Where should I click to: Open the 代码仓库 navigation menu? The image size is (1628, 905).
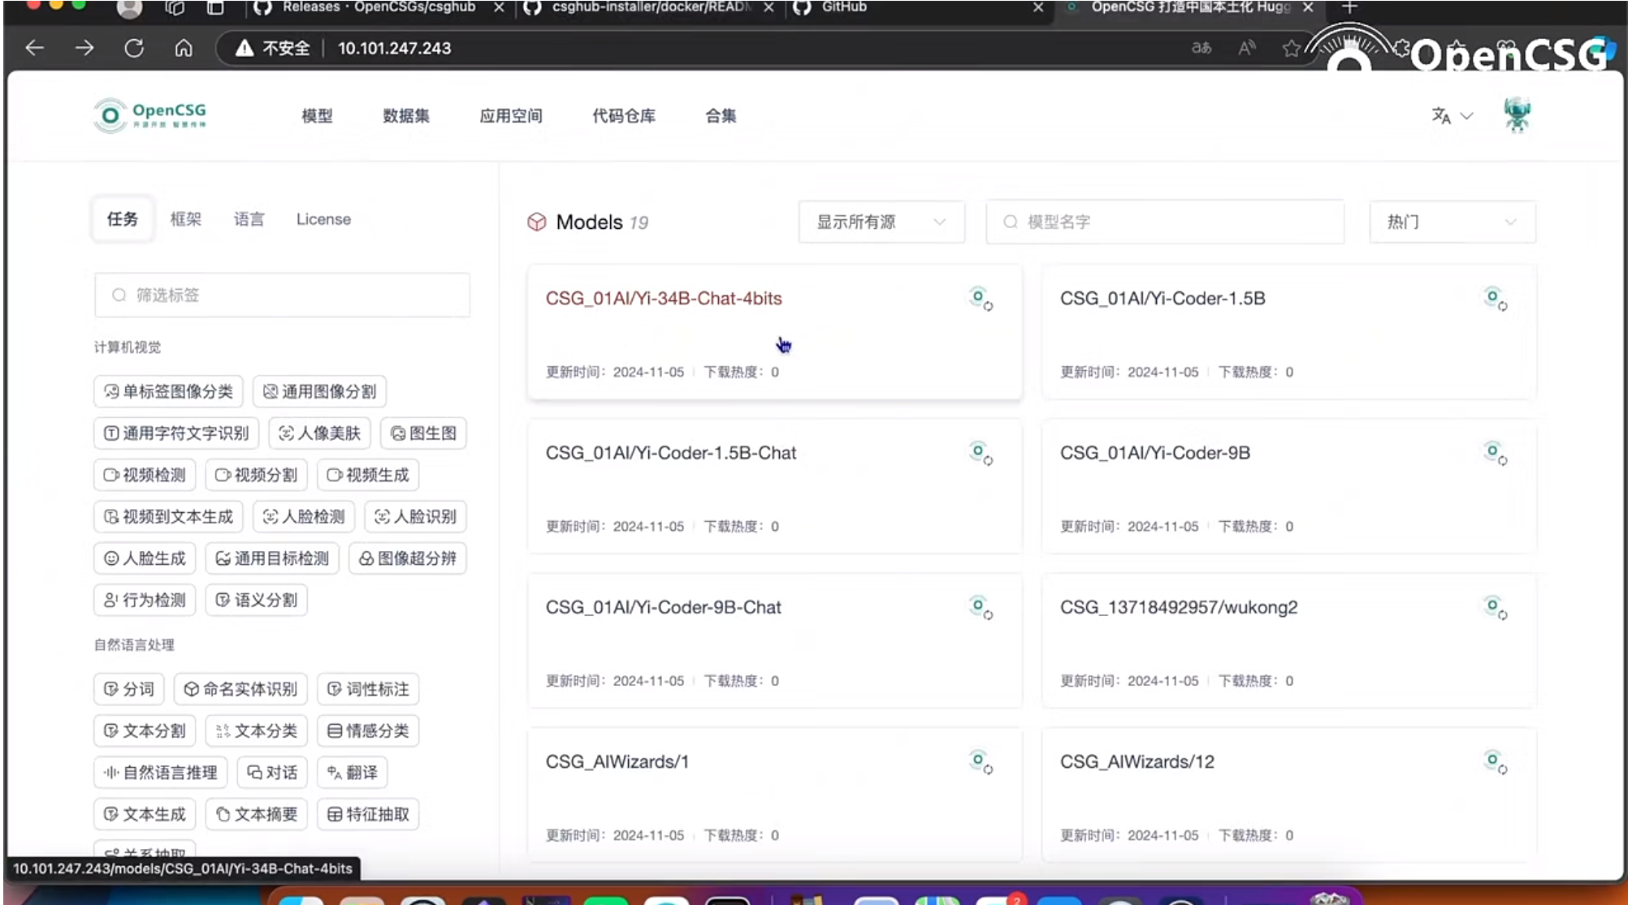coord(624,115)
